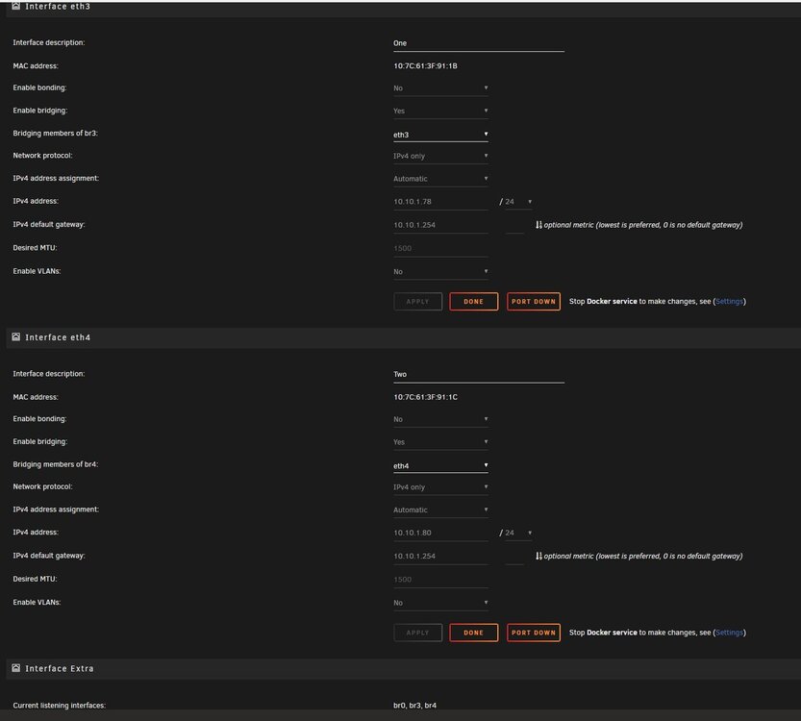
Task: Click eth4 Interface description field 'Two'
Action: (x=479, y=375)
